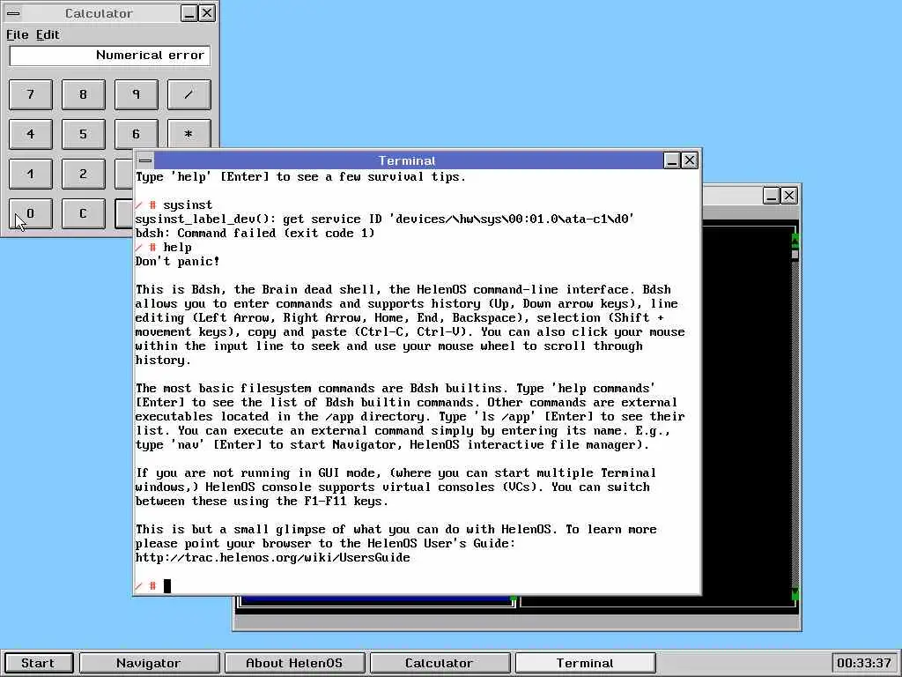Open the Calculator window system menu icon
This screenshot has width=902, height=677.
[12, 13]
